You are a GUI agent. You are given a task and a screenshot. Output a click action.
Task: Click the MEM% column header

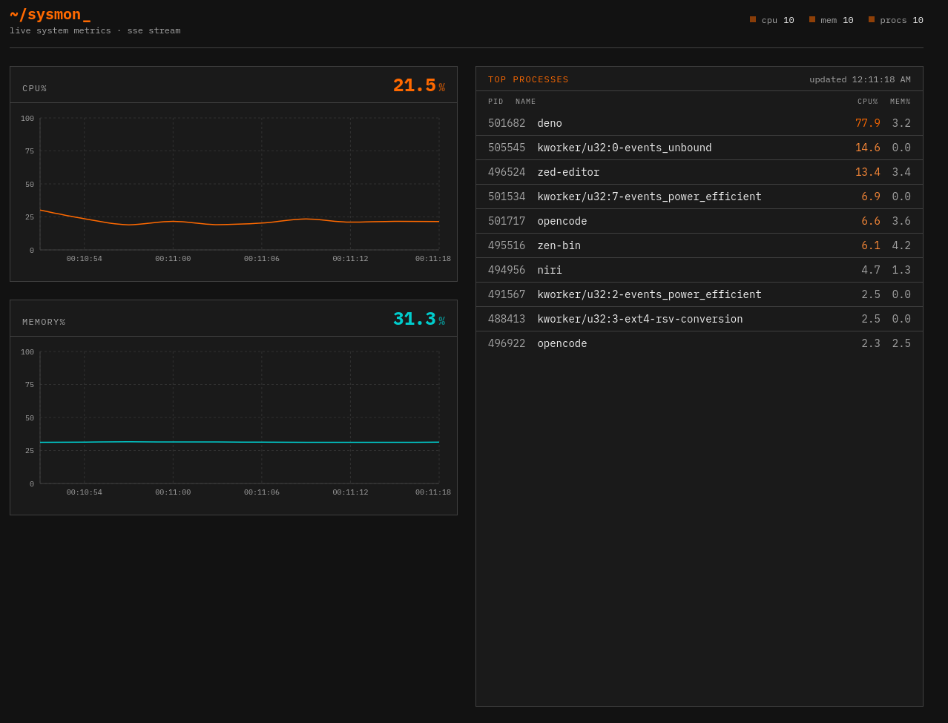tap(901, 102)
